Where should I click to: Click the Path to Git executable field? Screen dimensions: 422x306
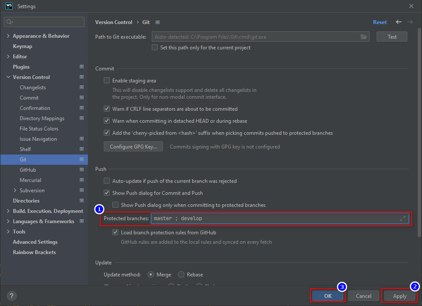tap(260, 36)
